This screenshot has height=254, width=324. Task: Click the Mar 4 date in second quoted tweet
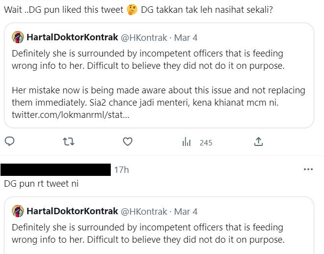(x=186, y=211)
